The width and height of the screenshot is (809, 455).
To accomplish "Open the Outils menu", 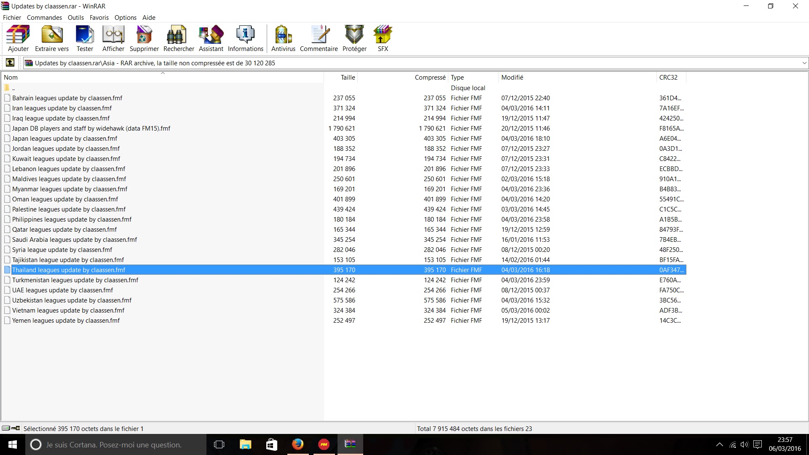I will click(76, 17).
